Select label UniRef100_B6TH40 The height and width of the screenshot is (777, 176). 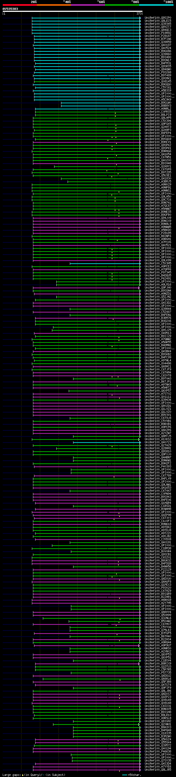click(158, 636)
